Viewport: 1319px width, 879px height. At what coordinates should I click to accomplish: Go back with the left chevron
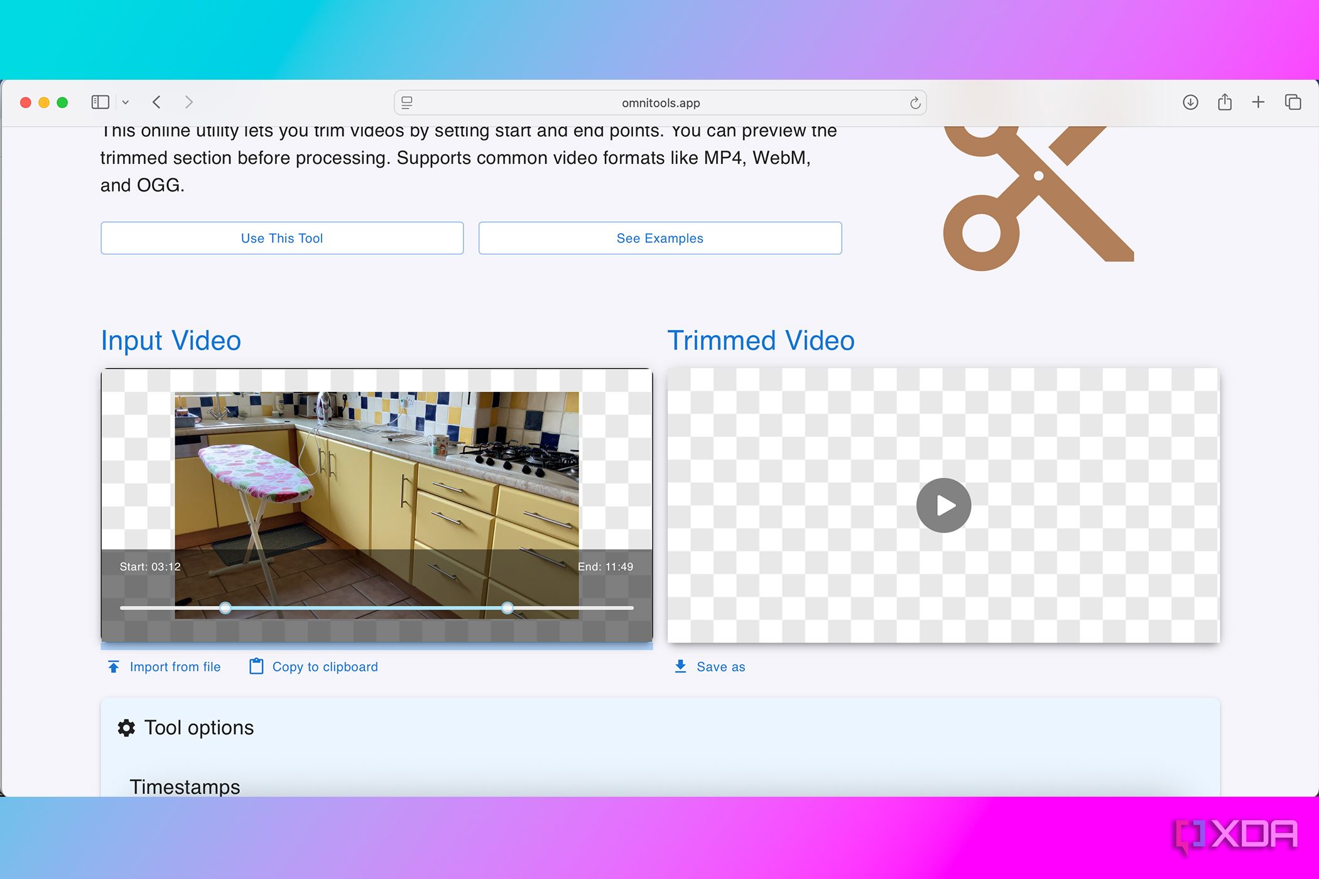(x=157, y=102)
